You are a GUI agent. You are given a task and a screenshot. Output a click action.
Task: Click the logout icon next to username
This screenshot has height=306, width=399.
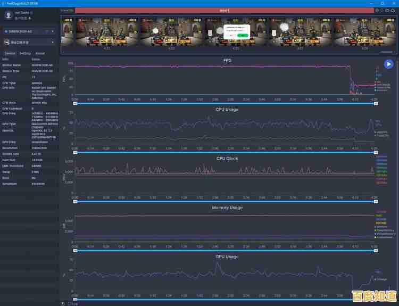[30, 18]
